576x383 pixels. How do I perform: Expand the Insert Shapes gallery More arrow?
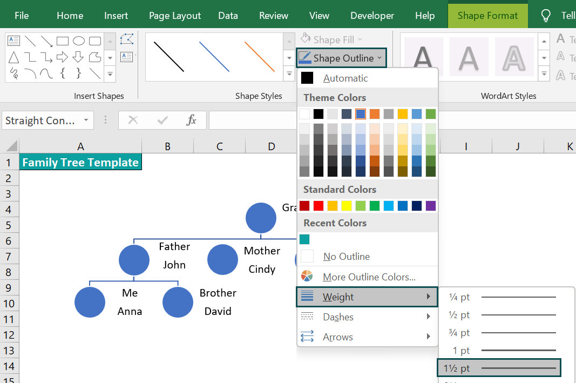[110, 74]
